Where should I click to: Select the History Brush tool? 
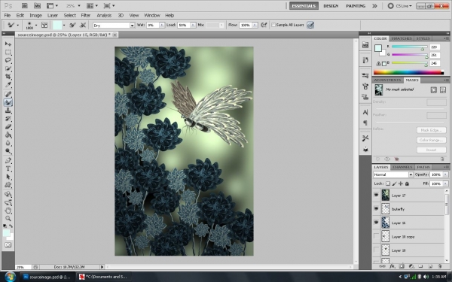pyautogui.click(x=8, y=119)
